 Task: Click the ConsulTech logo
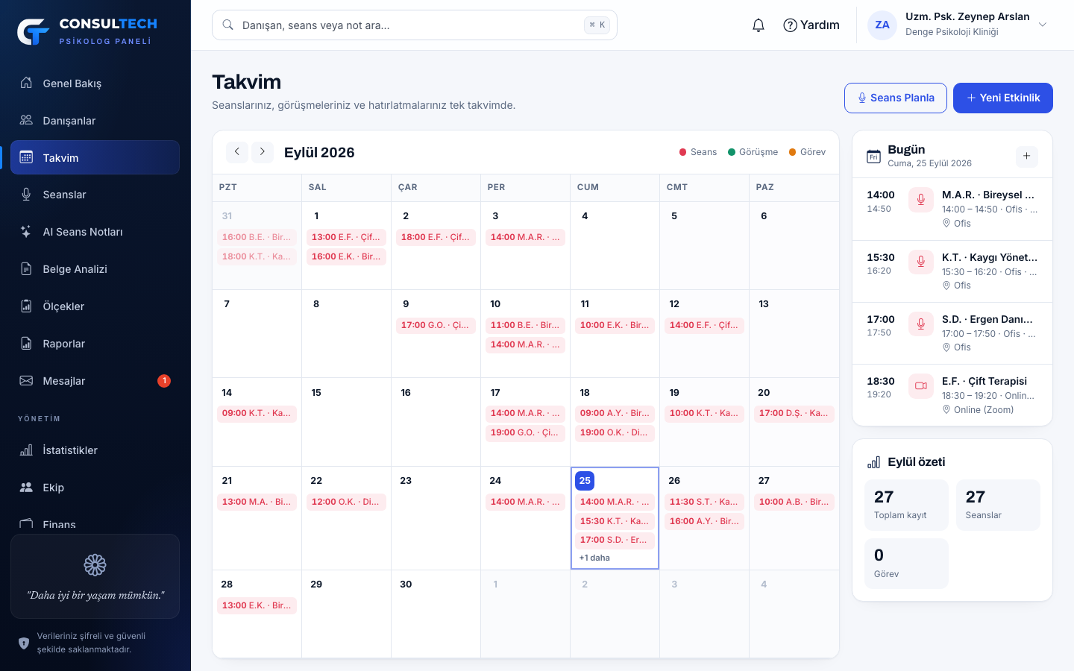click(33, 31)
